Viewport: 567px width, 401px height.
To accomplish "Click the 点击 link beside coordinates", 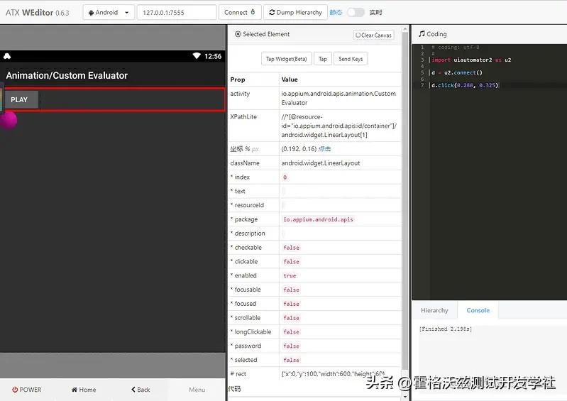I will pos(324,148).
